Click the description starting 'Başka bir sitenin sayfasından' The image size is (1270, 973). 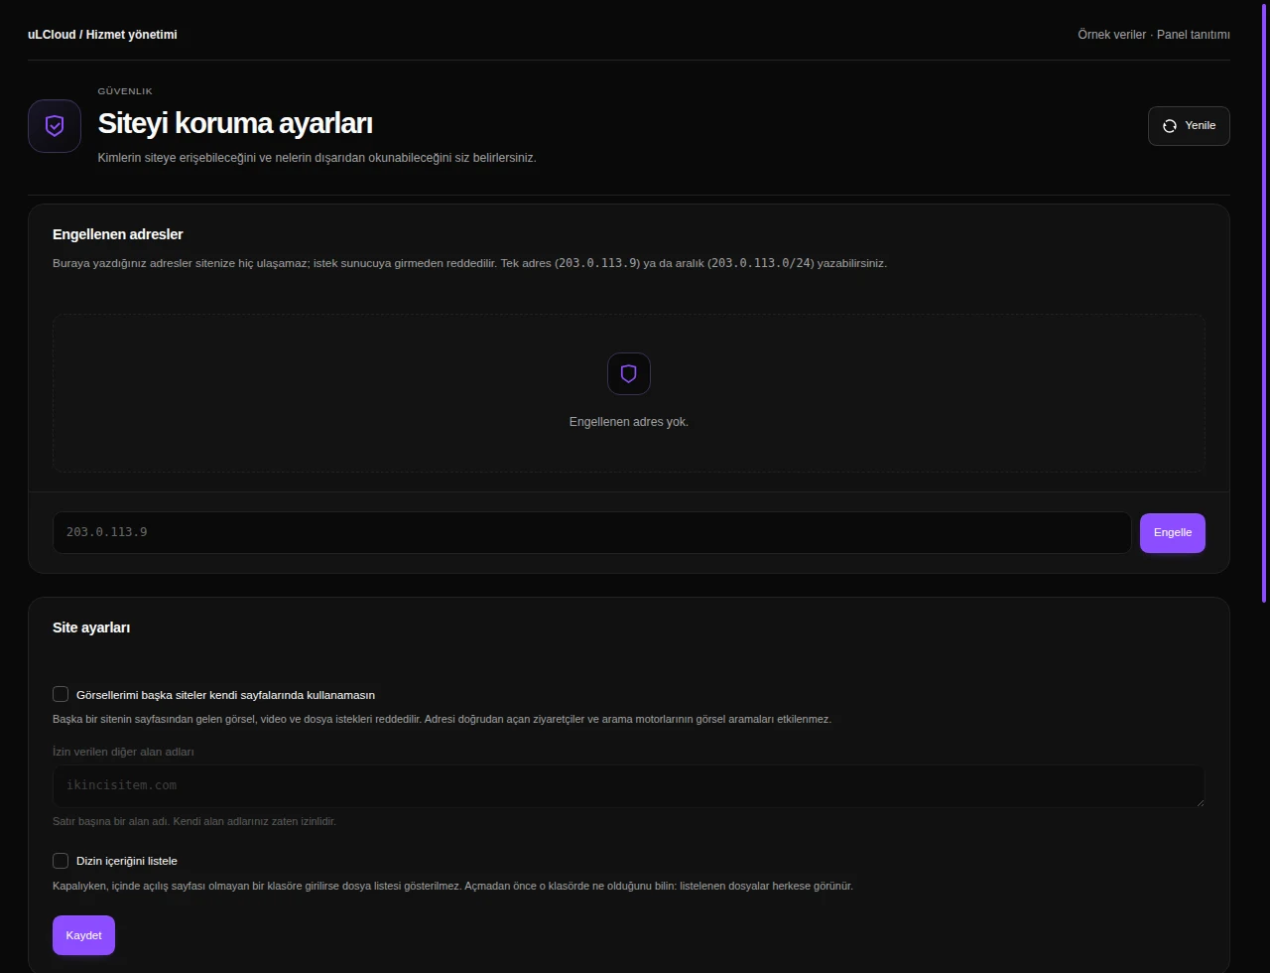click(x=442, y=719)
